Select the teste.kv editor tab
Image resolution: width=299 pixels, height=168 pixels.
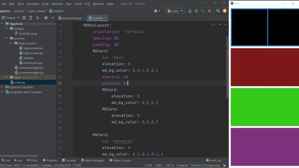pos(97,18)
